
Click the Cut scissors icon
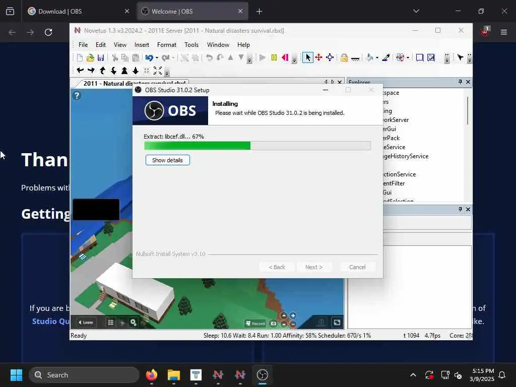(115, 58)
